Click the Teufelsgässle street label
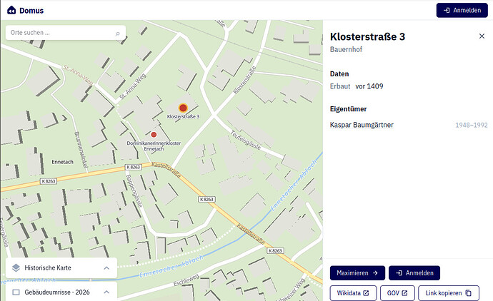 (246, 140)
